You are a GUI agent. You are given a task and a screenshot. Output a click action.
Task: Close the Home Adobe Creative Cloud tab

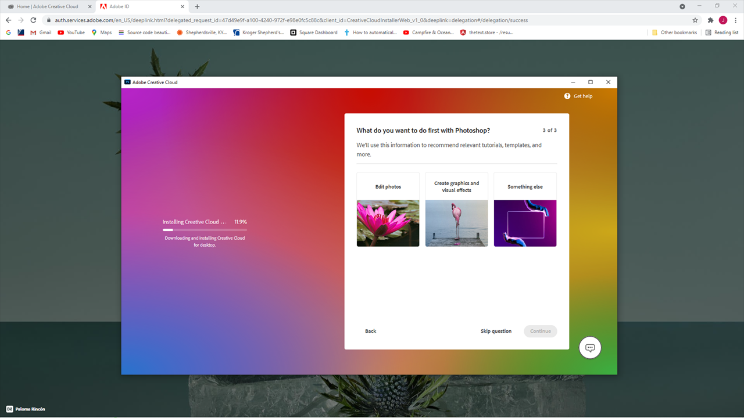click(x=89, y=6)
